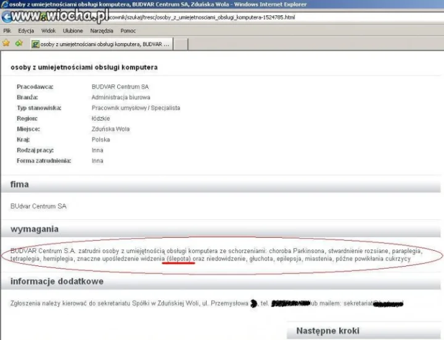Click the word '(ślepota)' in requirements
This screenshot has width=444, height=340.
(x=179, y=259)
